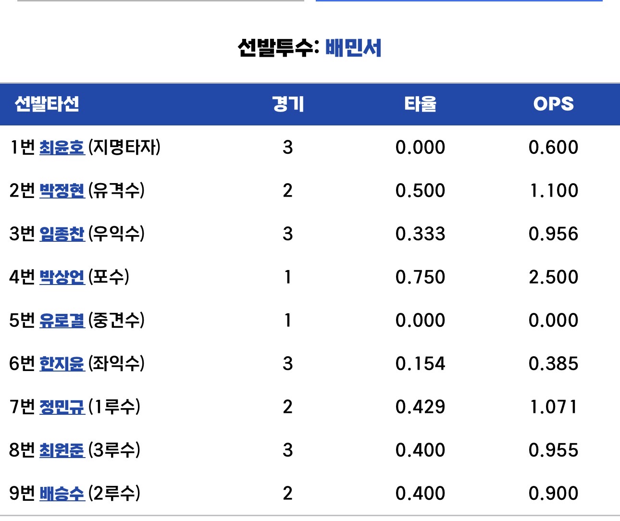Viewport: 620px width, 521px height.
Task: Click the 타율 column header
Action: point(420,104)
